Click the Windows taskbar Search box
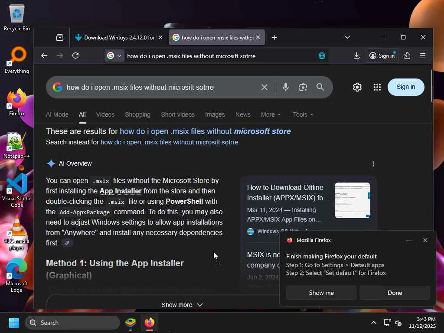The width and height of the screenshot is (444, 333). 72,323
